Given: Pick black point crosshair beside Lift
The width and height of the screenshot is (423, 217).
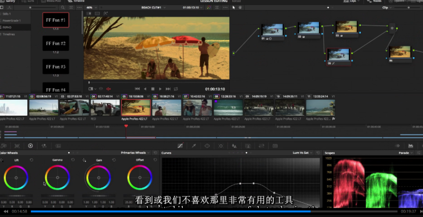Looking at the screenshot, I should (x=2, y=160).
